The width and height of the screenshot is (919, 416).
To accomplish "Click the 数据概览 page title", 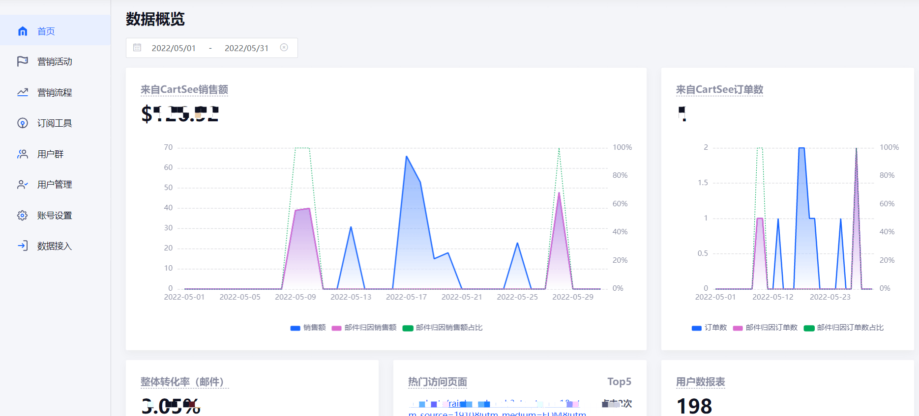I will coord(155,19).
